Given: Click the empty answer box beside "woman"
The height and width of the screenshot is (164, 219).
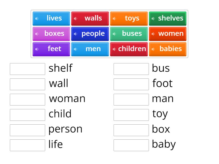Looking at the screenshot, I should coord(27,99).
